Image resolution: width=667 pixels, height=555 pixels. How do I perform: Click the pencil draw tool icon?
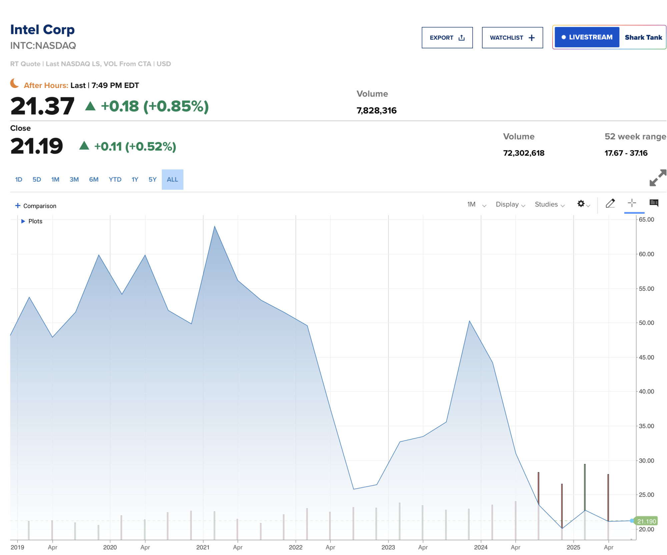(x=610, y=203)
